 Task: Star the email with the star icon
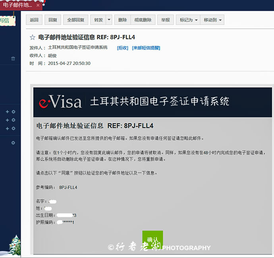point(33,38)
